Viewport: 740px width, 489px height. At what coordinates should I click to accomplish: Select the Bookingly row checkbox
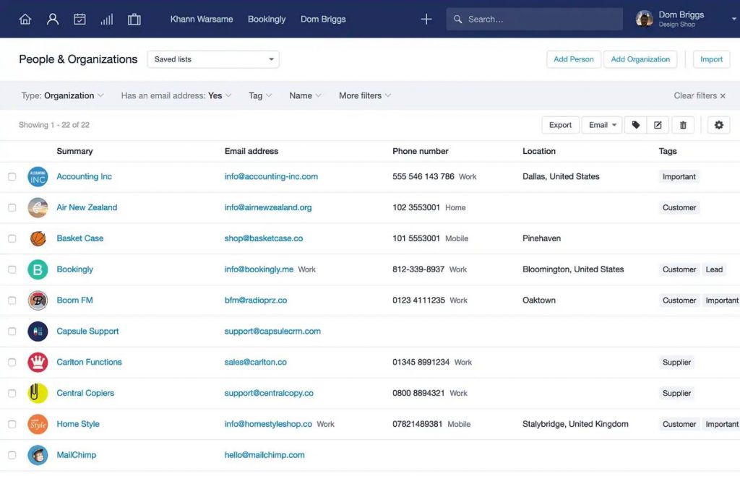tap(12, 269)
